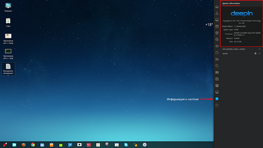Expand the Update section chevron
This screenshot has height=148, width=263.
click(259, 53)
